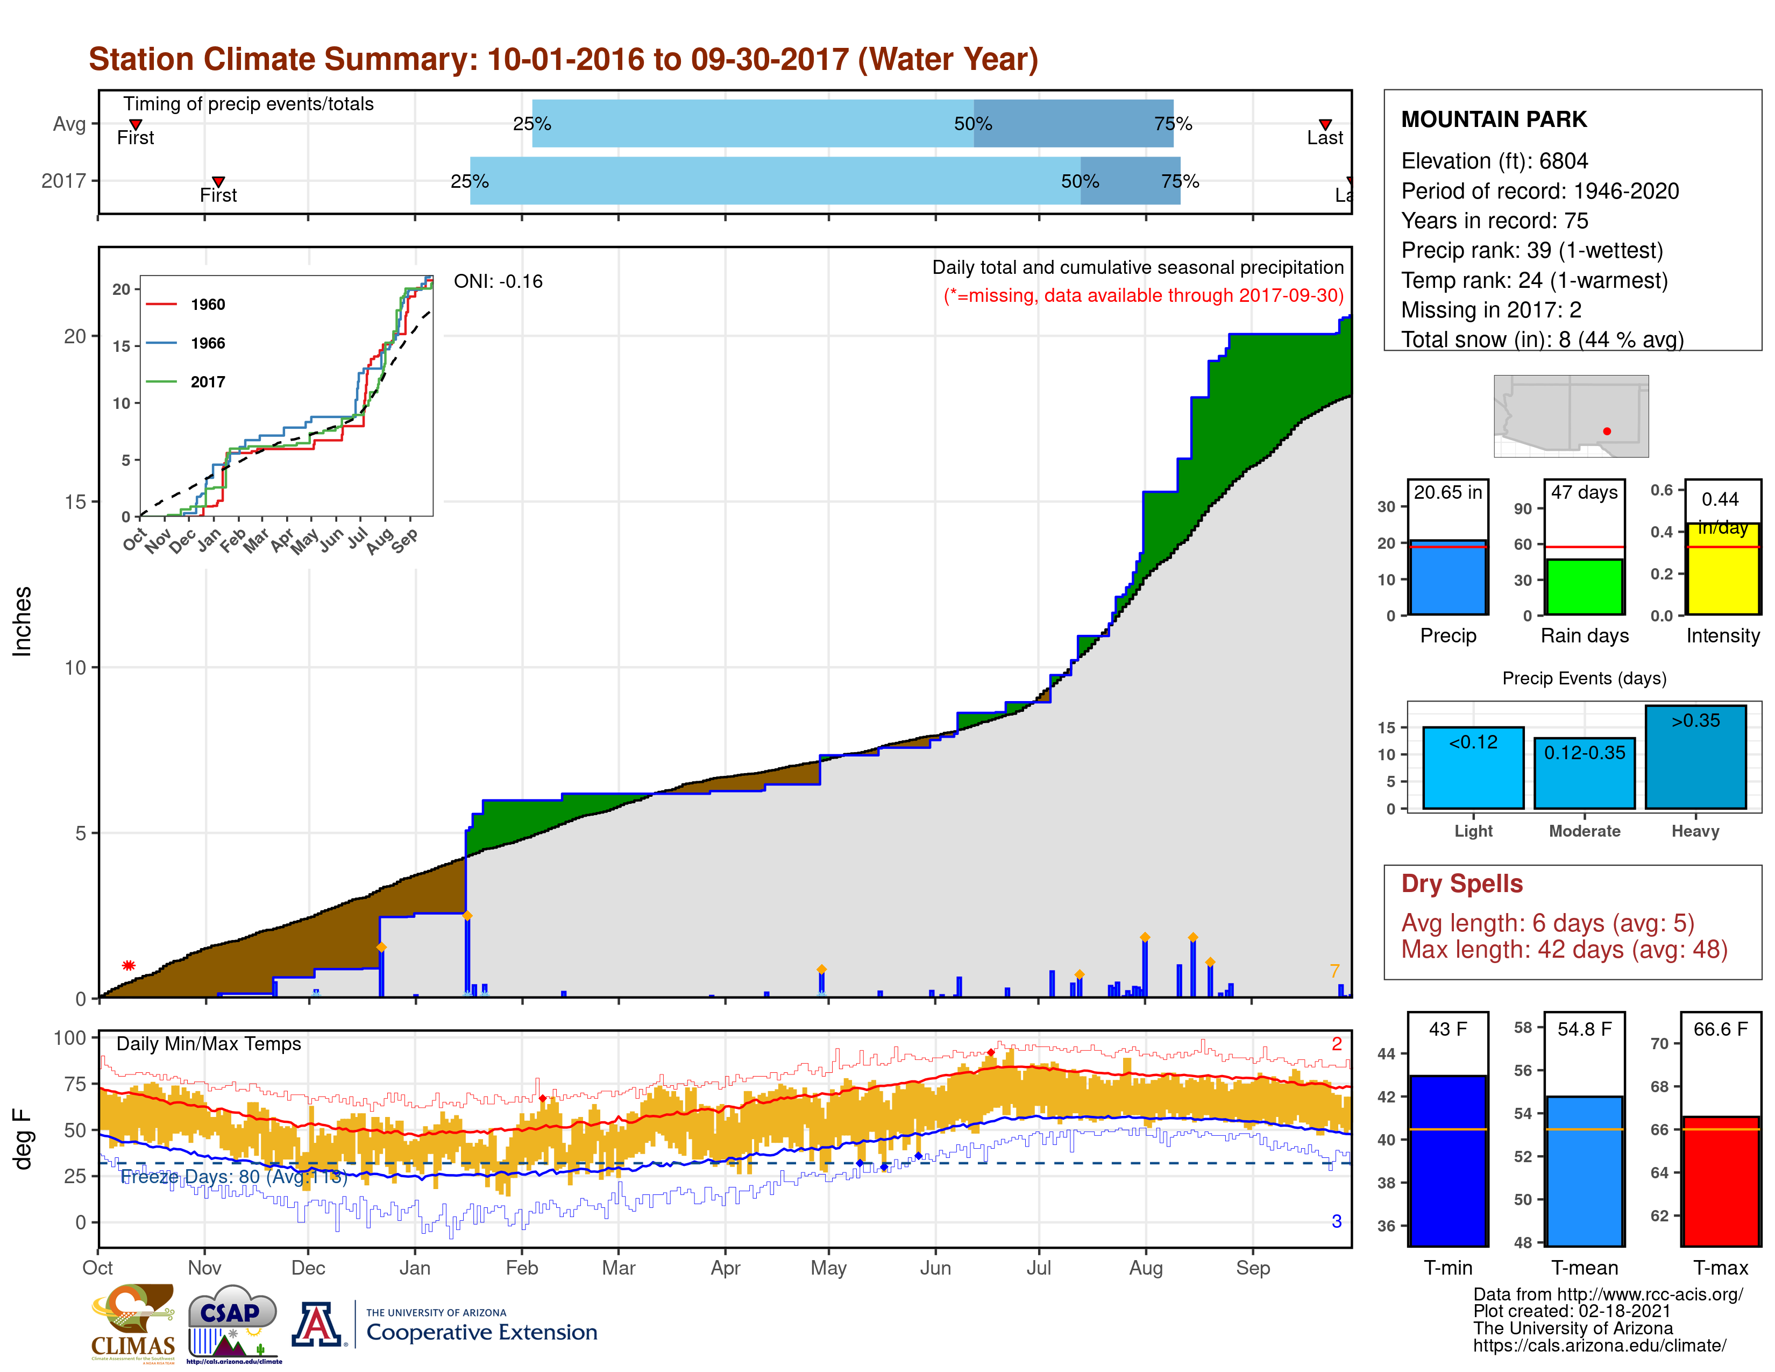Click the 1960 red legend line
Screen dimensions: 1775x1372
161,304
